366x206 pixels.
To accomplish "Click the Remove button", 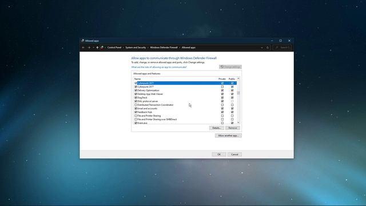I will point(233,128).
